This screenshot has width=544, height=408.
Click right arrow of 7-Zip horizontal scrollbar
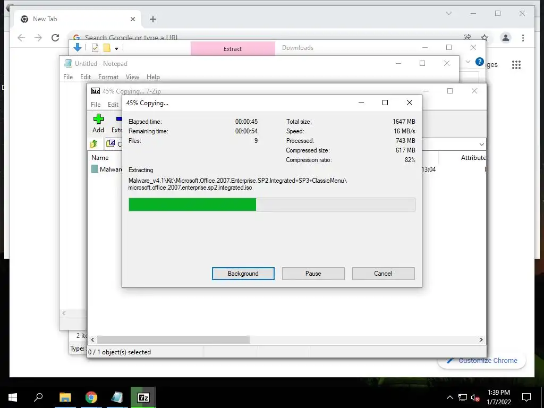tap(481, 339)
